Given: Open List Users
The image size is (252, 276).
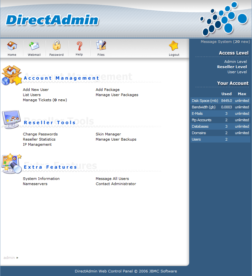Looking at the screenshot, I should (32, 95).
